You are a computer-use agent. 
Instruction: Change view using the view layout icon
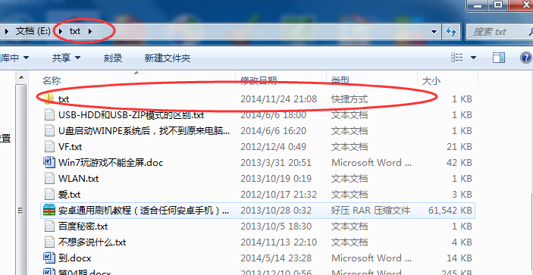457,58
